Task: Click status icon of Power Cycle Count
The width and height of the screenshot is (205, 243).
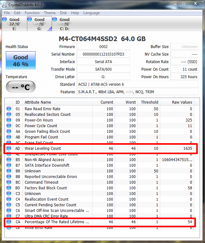Action: [9, 126]
